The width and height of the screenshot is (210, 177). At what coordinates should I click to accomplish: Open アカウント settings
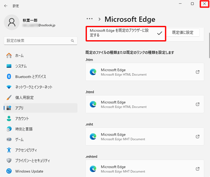click(x=41, y=118)
